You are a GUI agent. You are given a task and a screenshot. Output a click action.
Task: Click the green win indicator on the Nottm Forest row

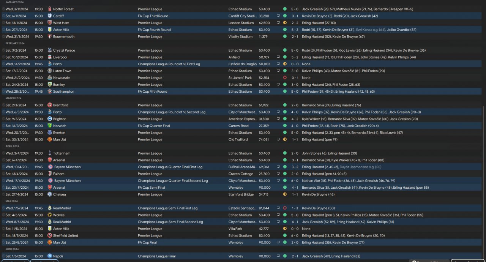coord(285,9)
